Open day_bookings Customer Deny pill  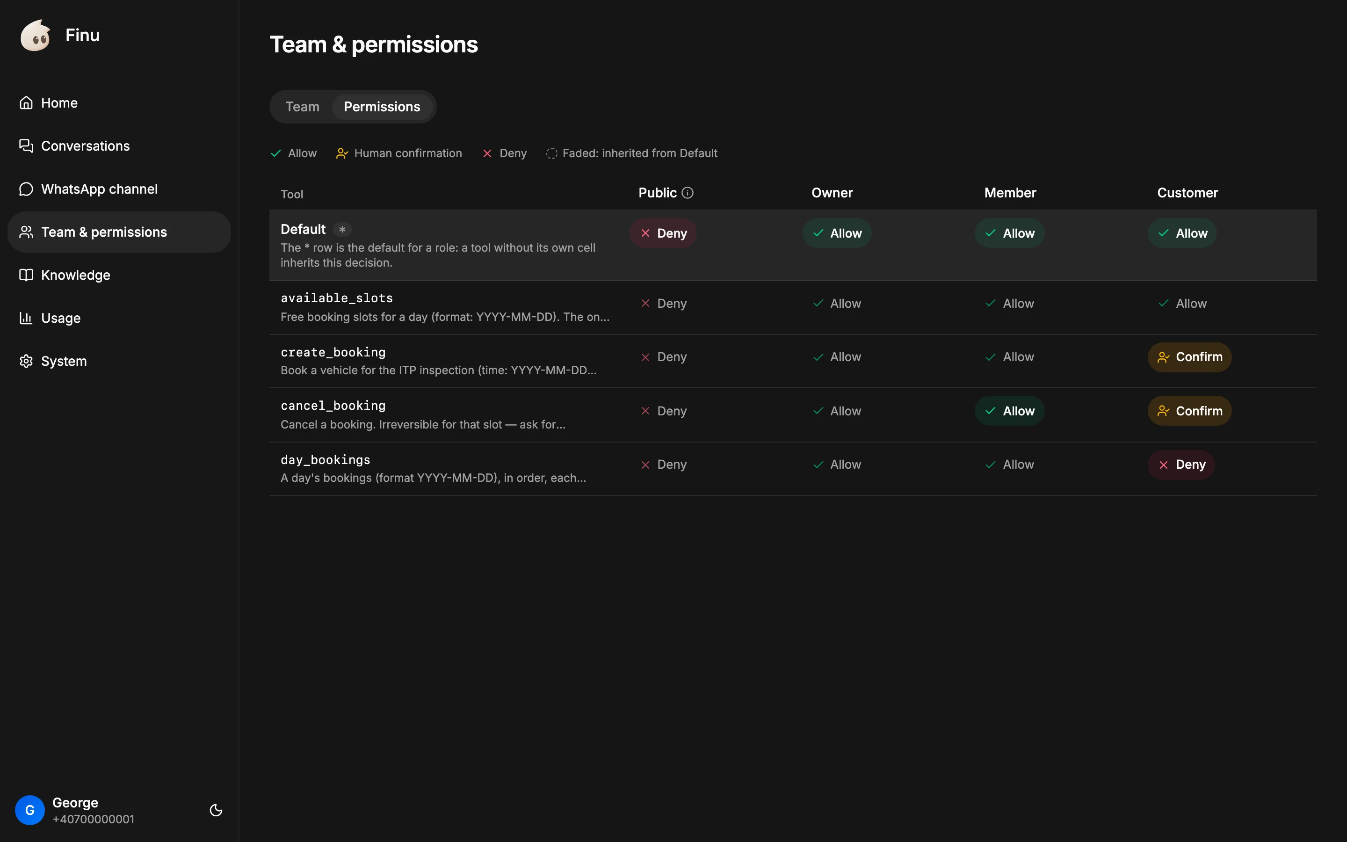(1181, 465)
